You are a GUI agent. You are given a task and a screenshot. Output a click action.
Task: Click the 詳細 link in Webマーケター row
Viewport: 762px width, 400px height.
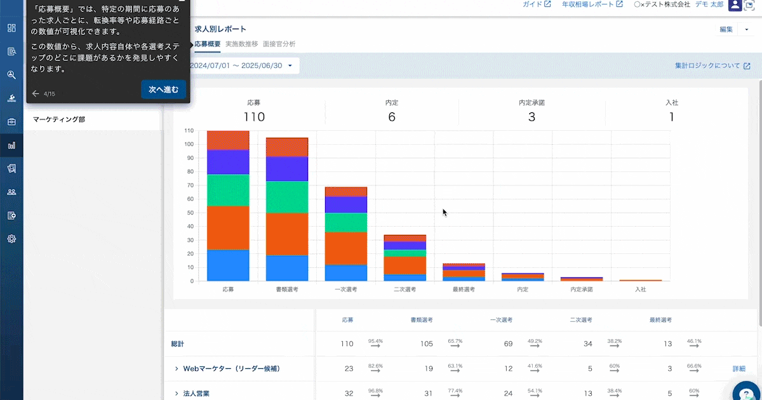tap(739, 368)
